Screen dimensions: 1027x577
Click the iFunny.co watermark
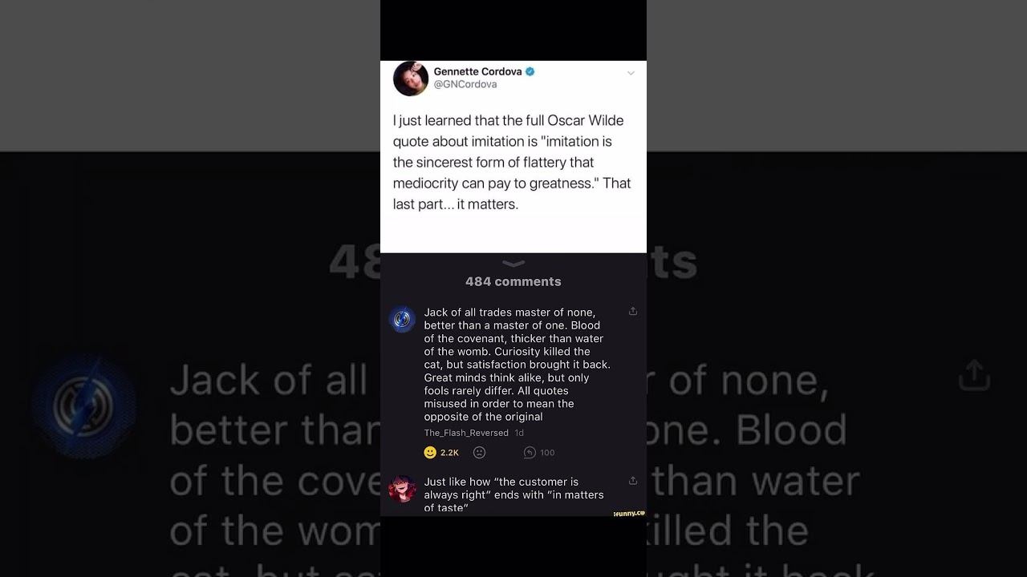tap(629, 513)
